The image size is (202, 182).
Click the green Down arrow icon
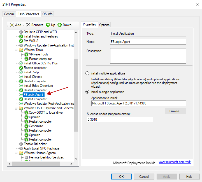coord(59,25)
